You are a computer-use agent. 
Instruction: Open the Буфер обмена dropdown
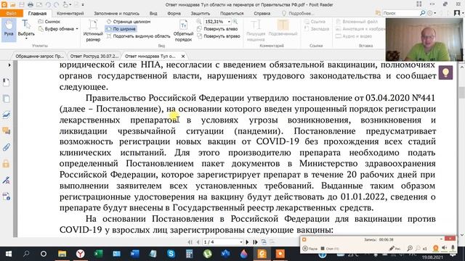(58, 29)
